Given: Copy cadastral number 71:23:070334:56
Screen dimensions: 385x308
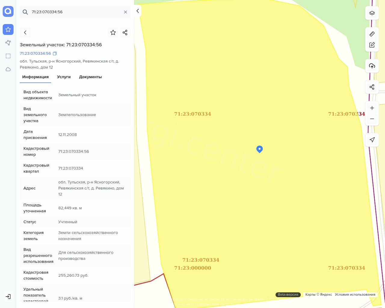Looking at the screenshot, I should [55, 54].
